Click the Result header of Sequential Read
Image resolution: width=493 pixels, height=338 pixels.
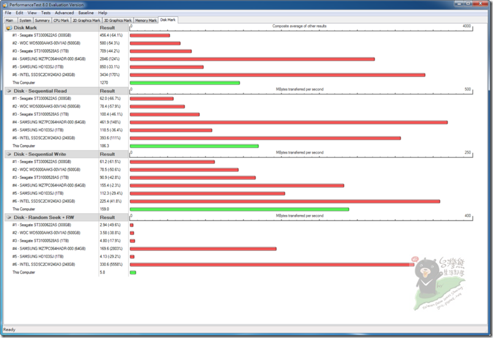(x=107, y=91)
